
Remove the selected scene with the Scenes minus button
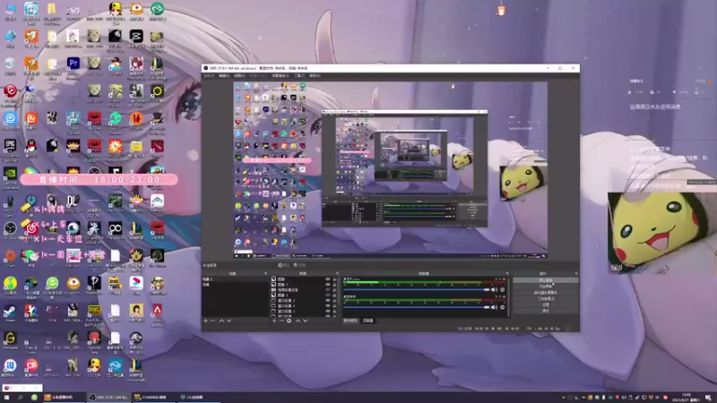tap(212, 321)
